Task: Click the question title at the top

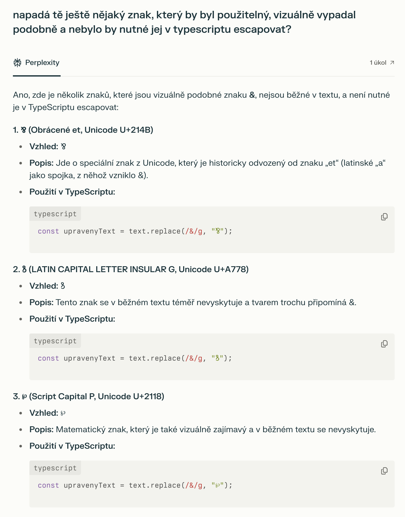Action: click(x=184, y=22)
